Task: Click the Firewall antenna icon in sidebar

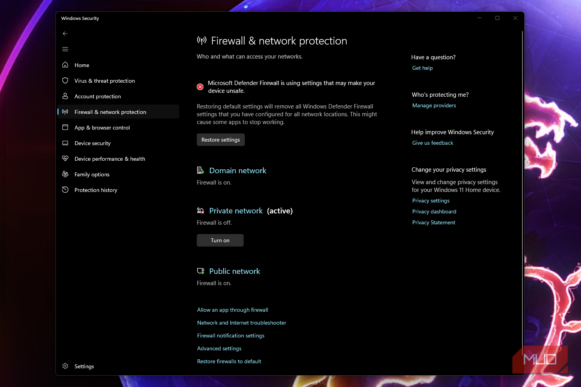Action: click(x=65, y=112)
